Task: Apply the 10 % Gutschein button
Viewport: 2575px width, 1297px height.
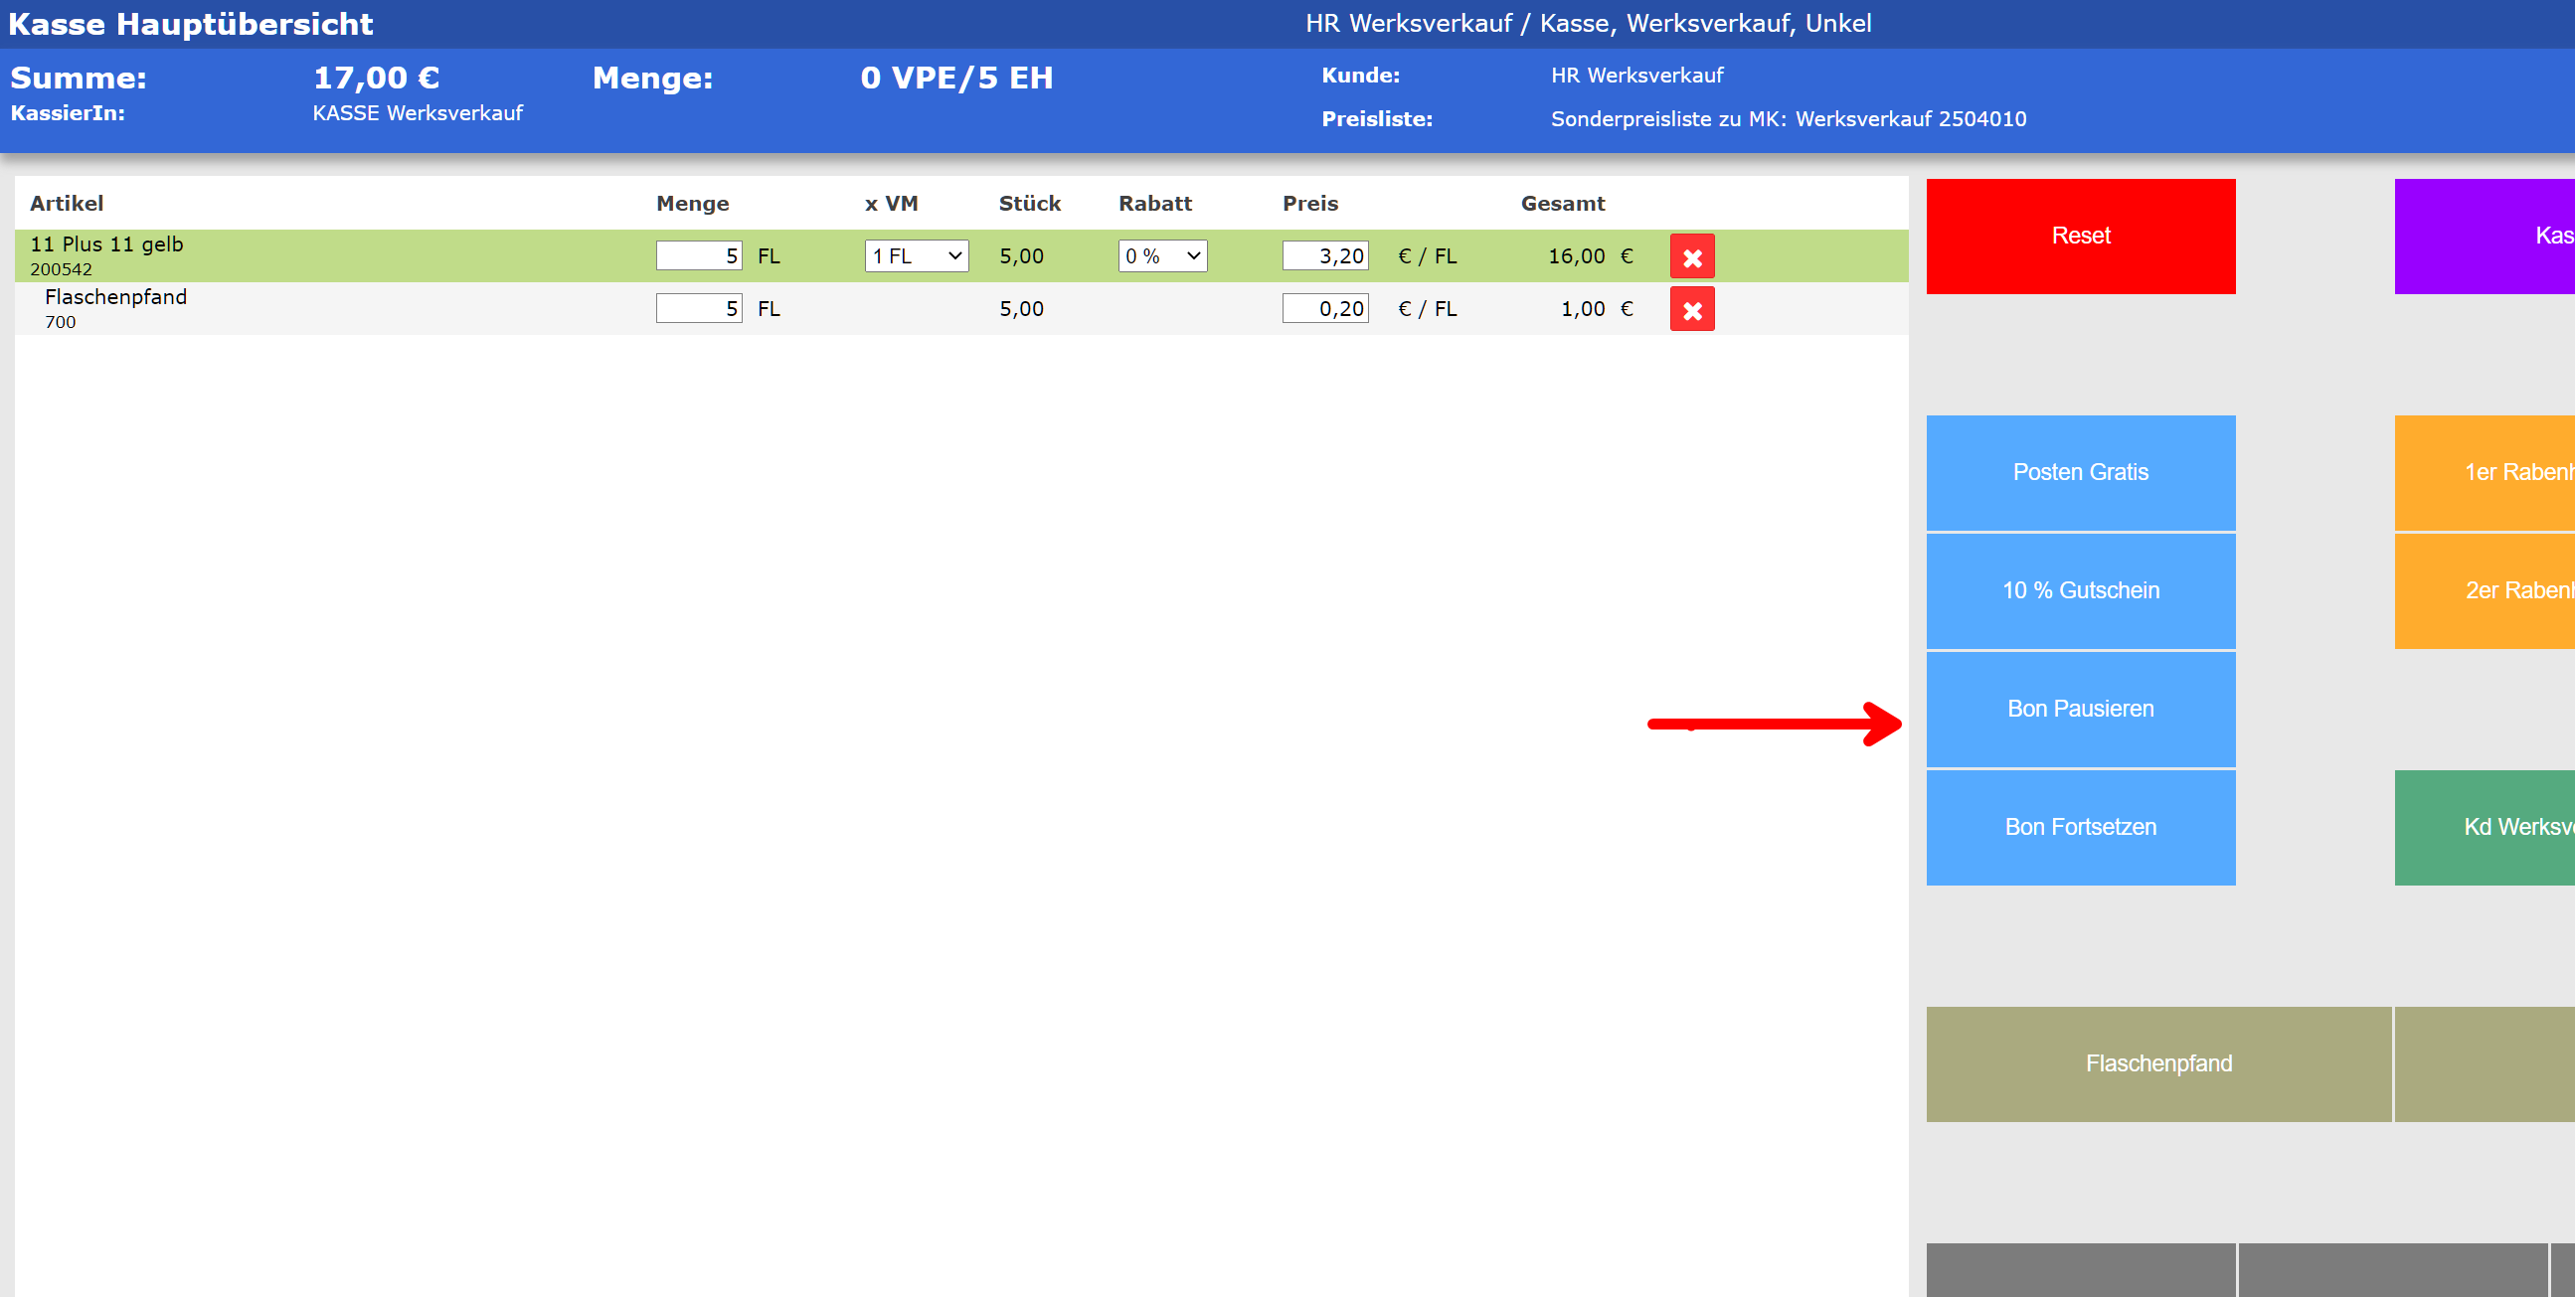Action: coord(2079,590)
